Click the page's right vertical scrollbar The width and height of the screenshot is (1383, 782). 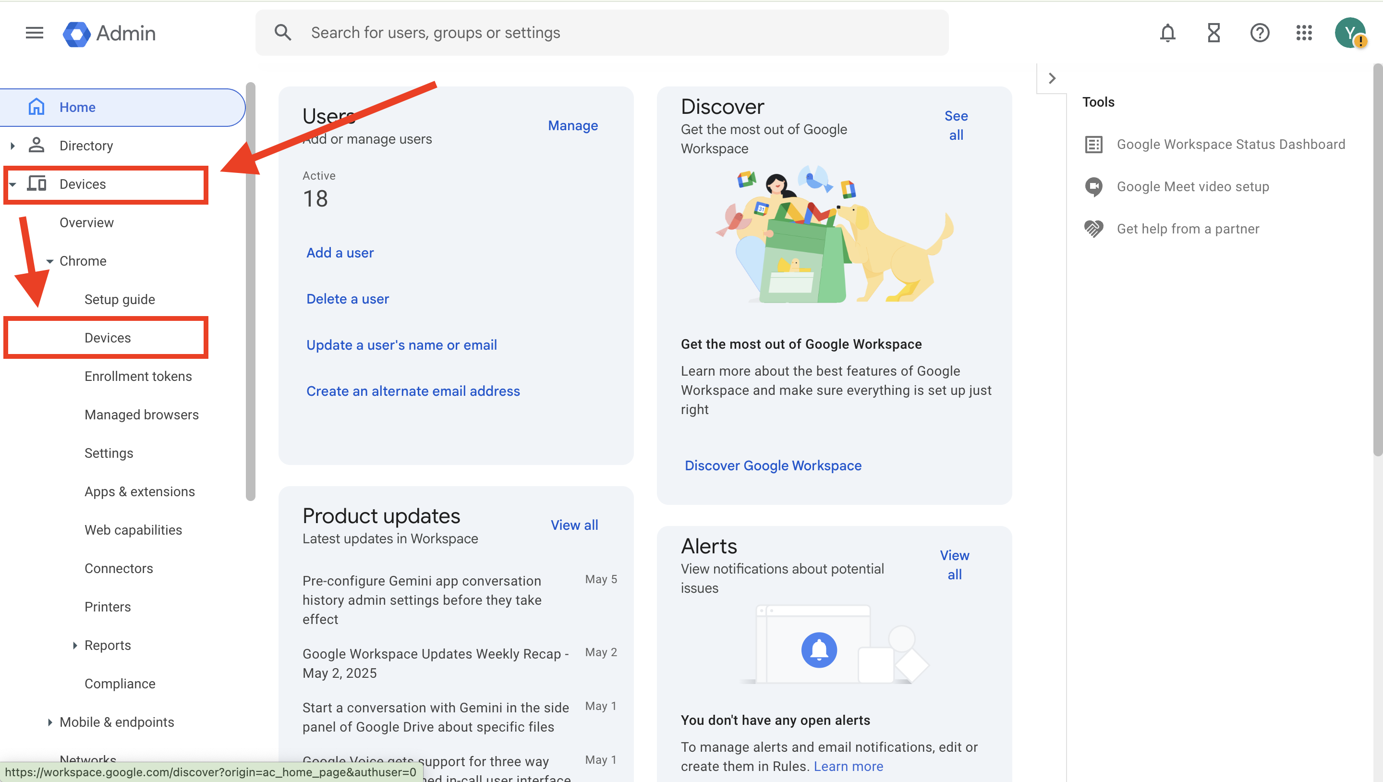click(x=1378, y=260)
